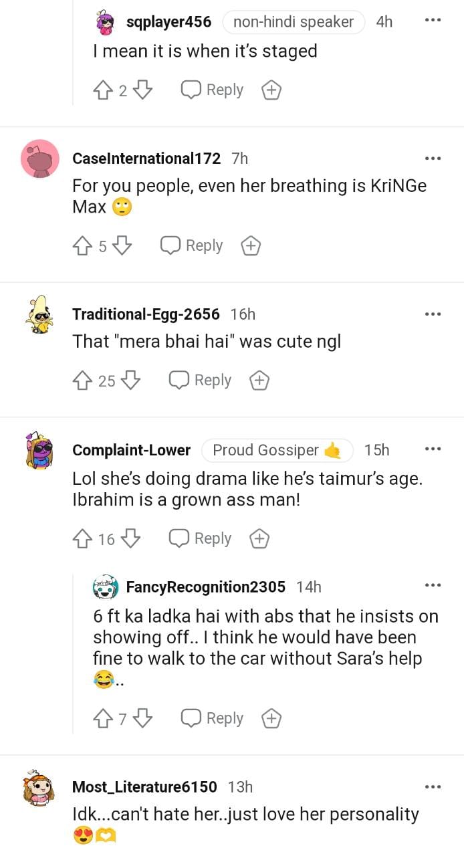Screen dimensions: 464x856
Task: Open more options for sqplayer456's comment
Action: pos(433,21)
